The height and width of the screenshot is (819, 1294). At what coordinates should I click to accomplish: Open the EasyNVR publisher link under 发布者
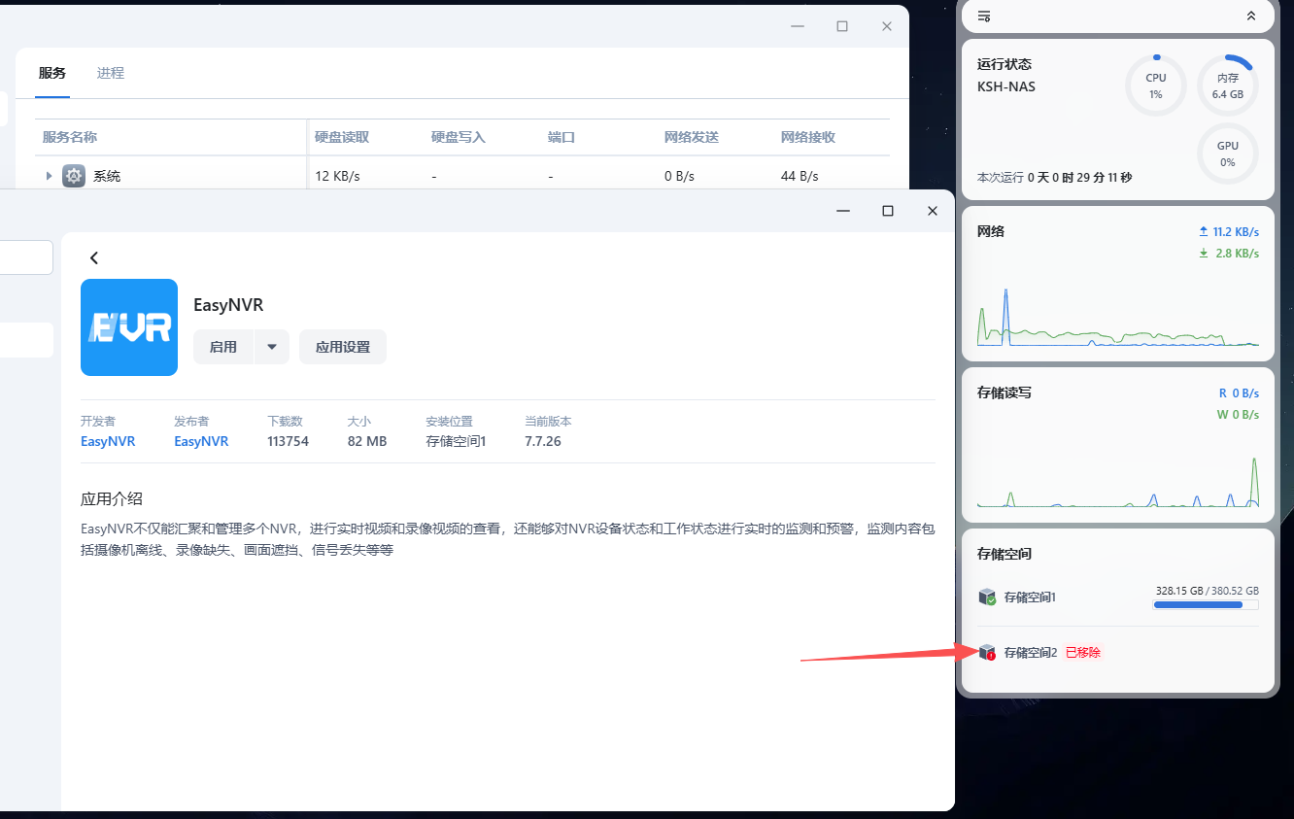tap(201, 441)
